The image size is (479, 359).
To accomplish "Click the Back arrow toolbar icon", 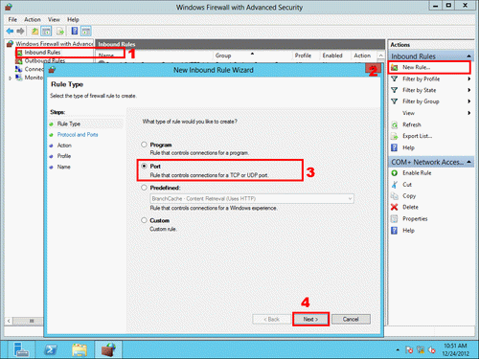I will point(10,31).
